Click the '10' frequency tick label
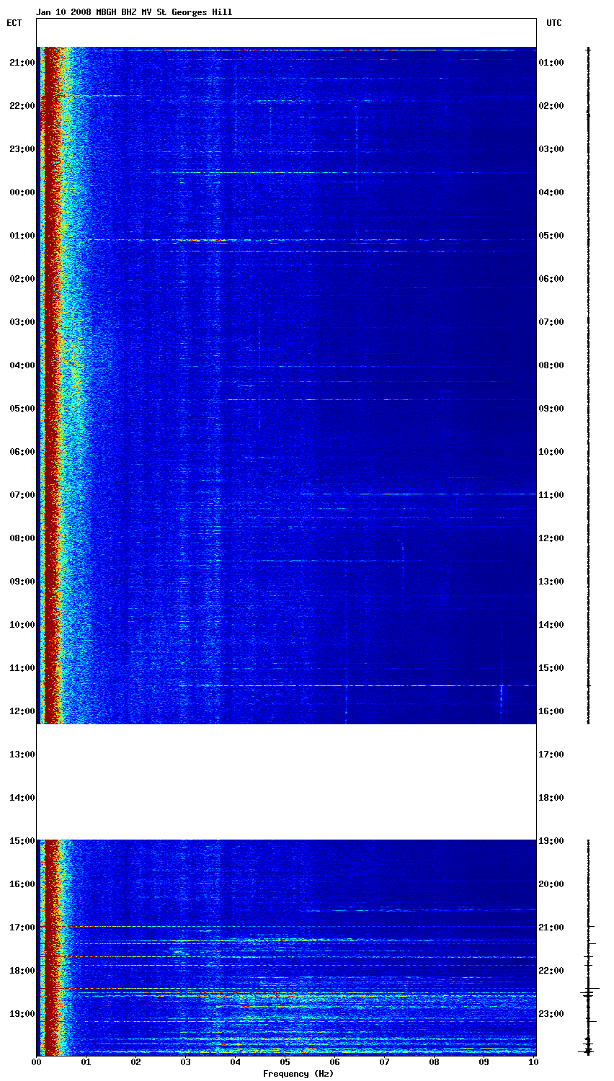The image size is (614, 1081). coord(533,1062)
